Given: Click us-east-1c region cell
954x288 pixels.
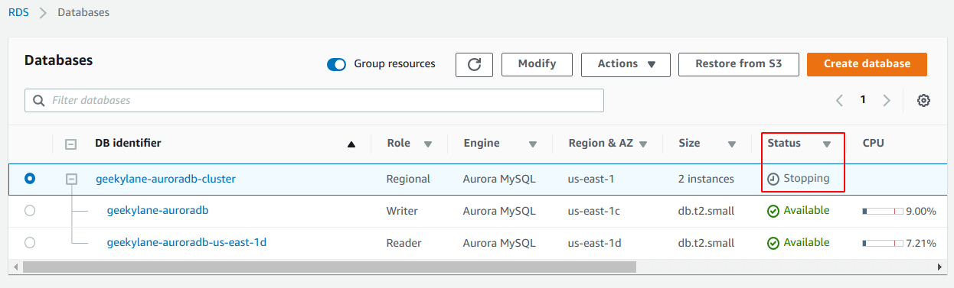Looking at the screenshot, I should tap(594, 211).
